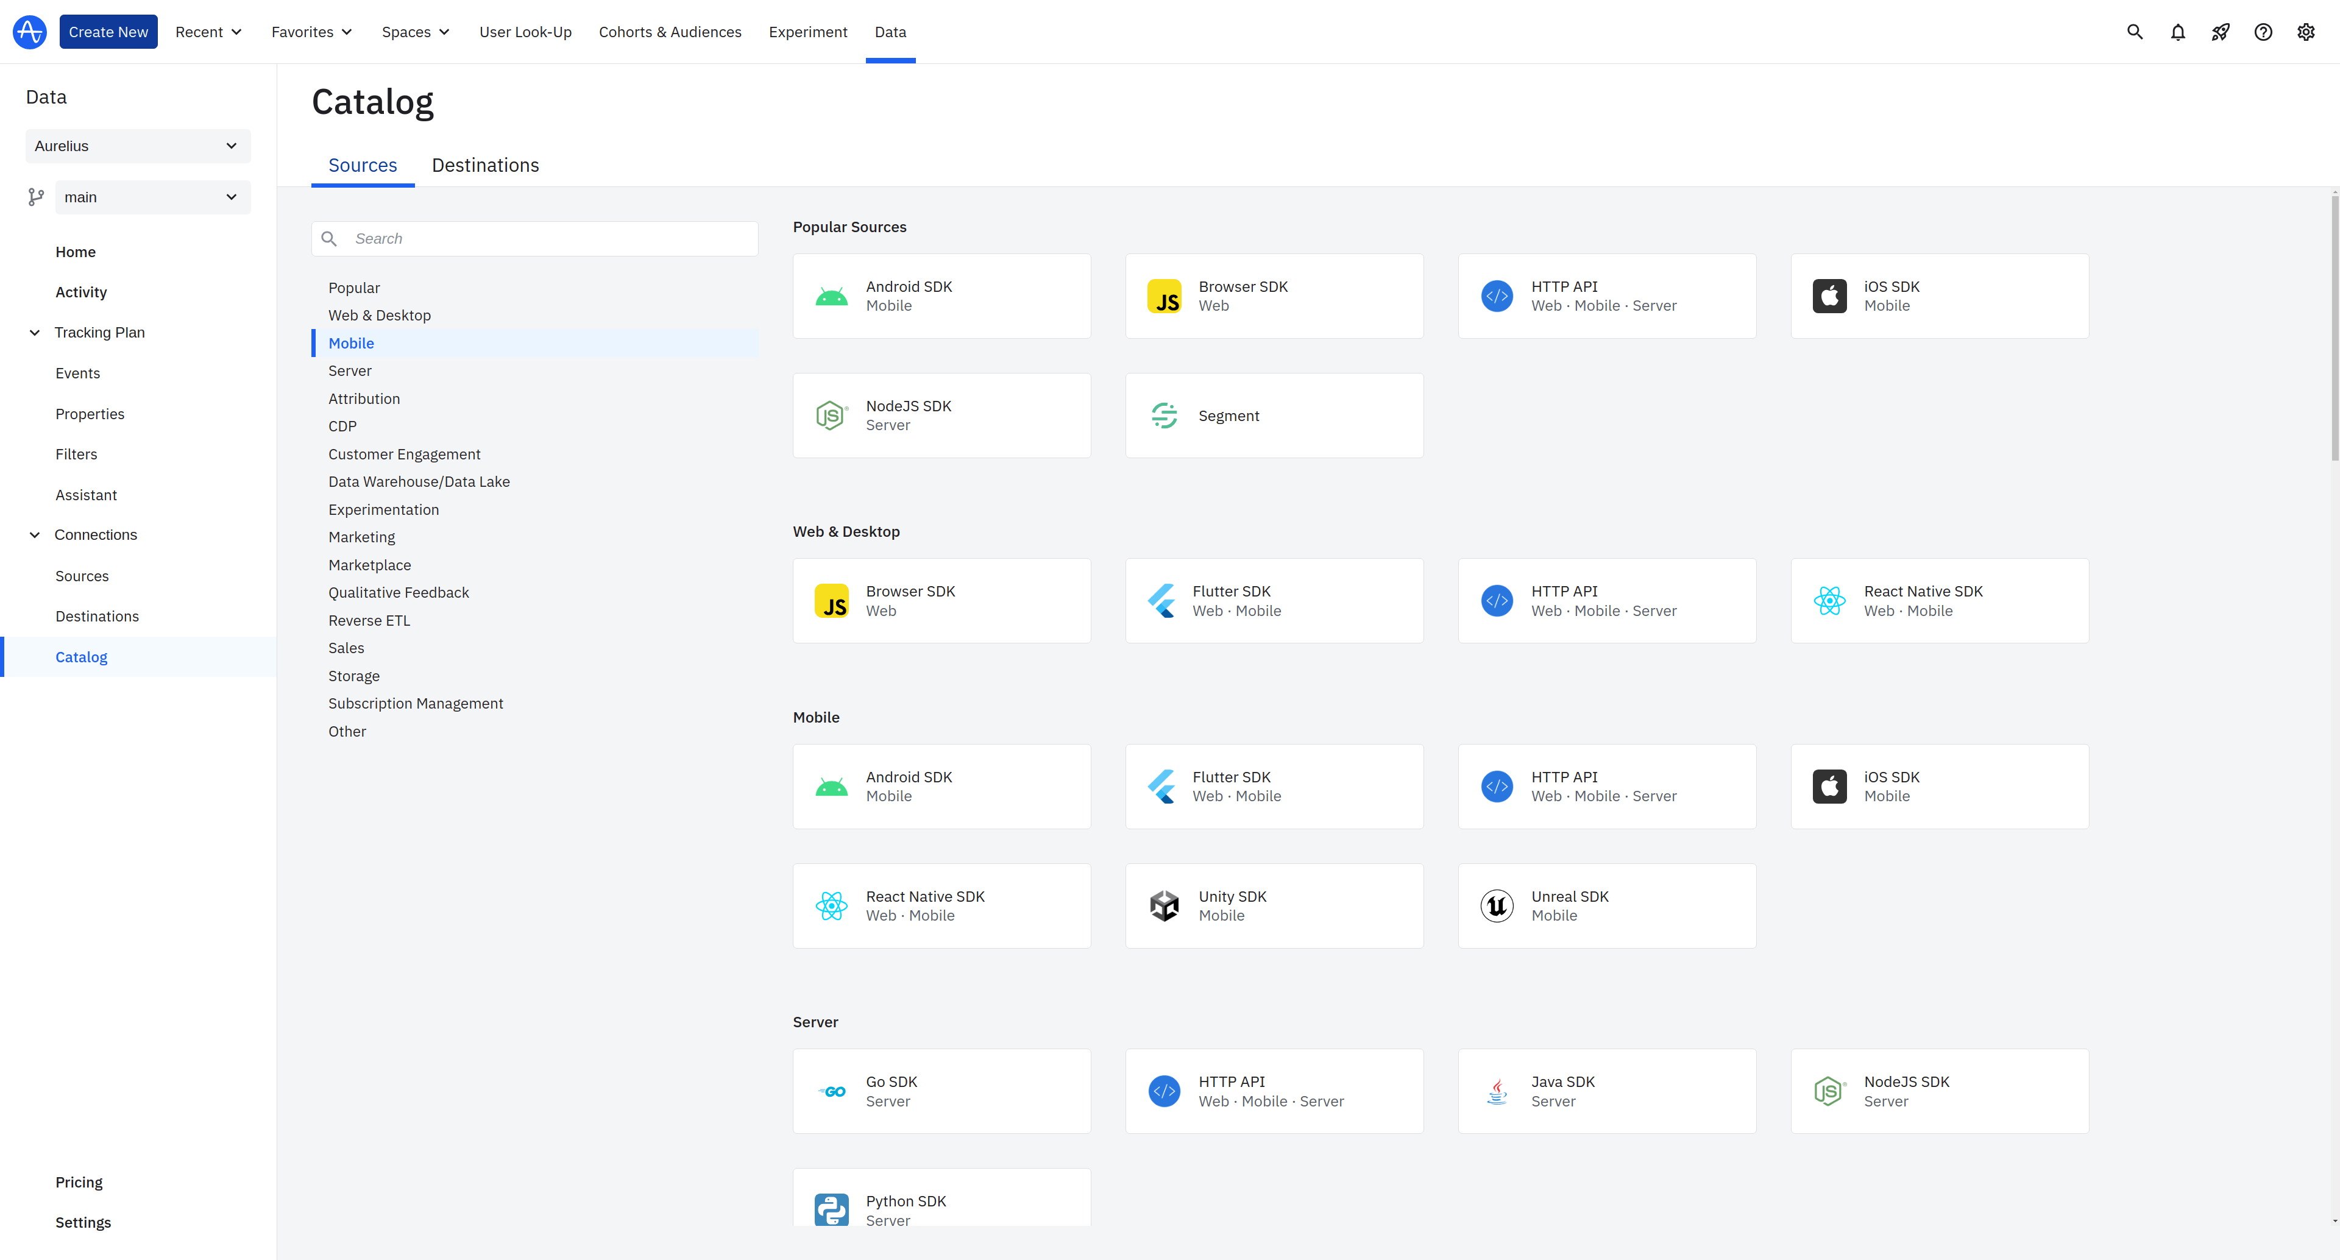Click the rocket icon in header
Image resolution: width=2340 pixels, height=1260 pixels.
click(2220, 32)
